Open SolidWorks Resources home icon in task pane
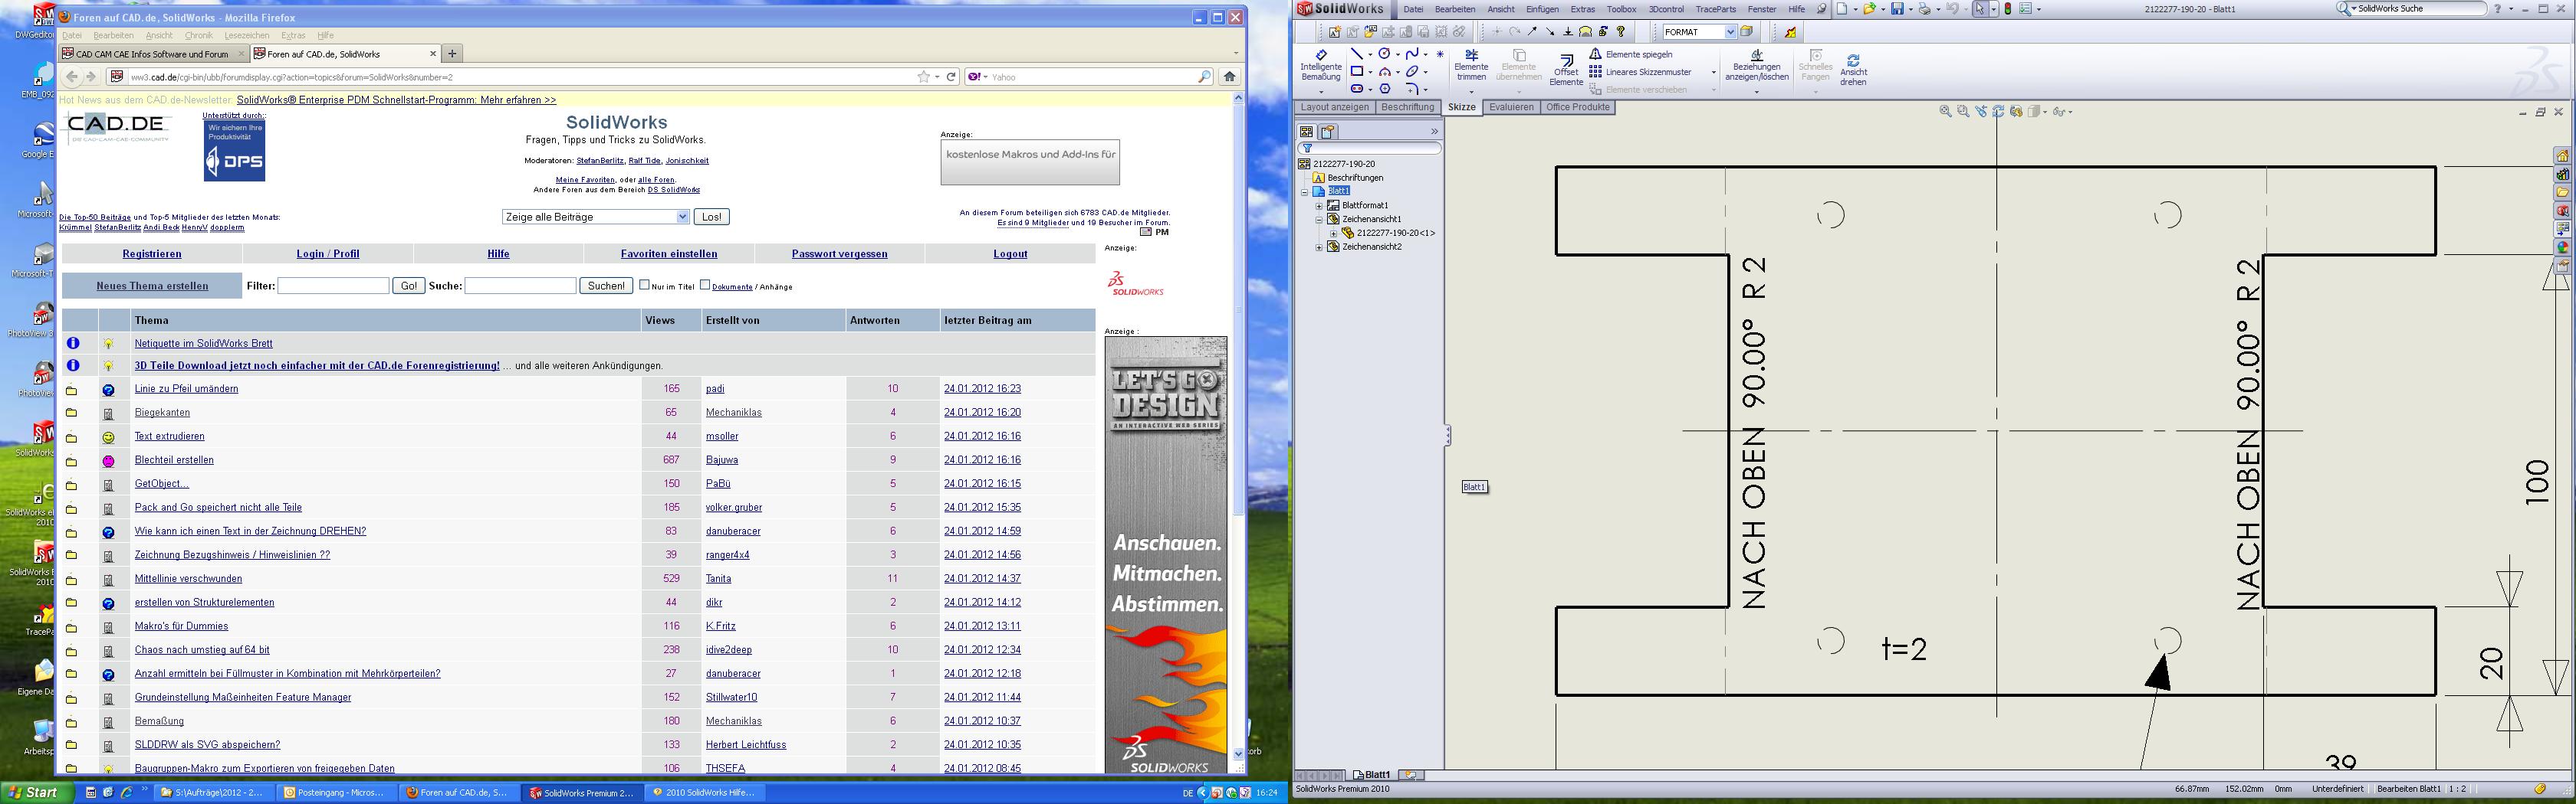The image size is (2576, 804). (2562, 155)
